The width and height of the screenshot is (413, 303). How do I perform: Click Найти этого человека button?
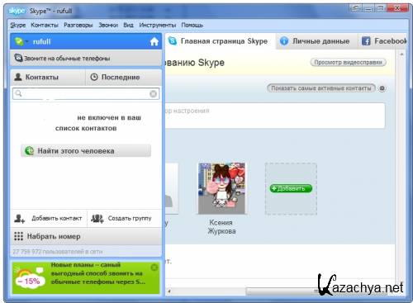86,151
